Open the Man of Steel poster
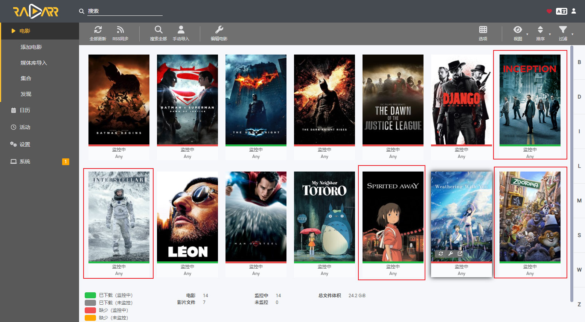 256,217
